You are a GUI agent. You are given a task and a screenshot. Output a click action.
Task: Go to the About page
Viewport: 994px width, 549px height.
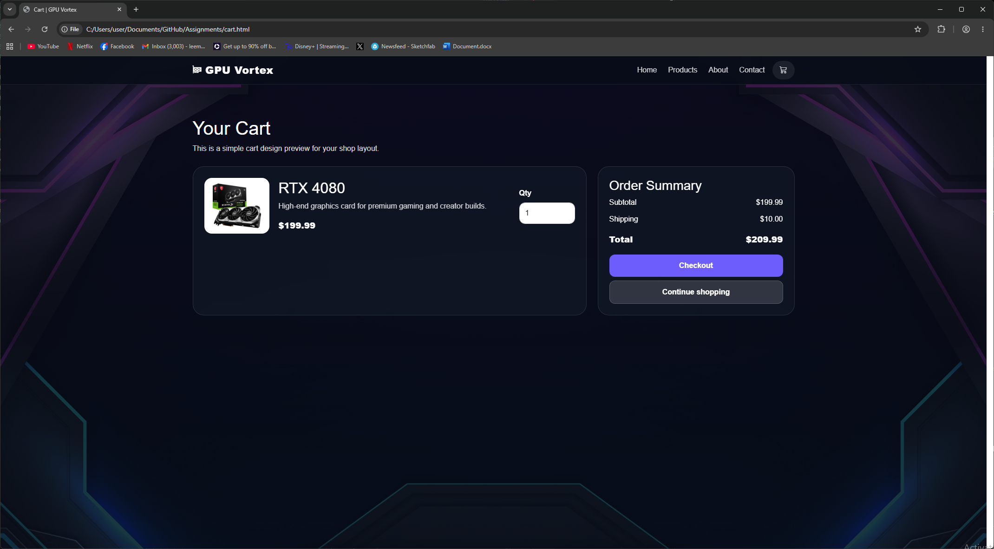(718, 70)
